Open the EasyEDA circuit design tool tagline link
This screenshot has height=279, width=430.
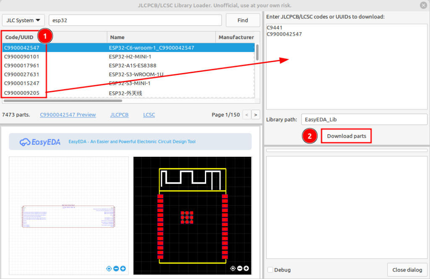[132, 142]
